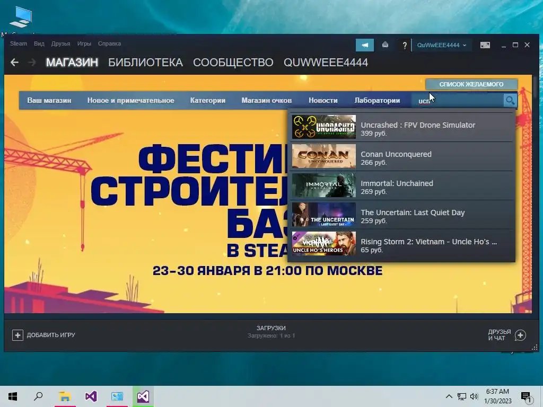Open the notification center icon

[x=526, y=397]
